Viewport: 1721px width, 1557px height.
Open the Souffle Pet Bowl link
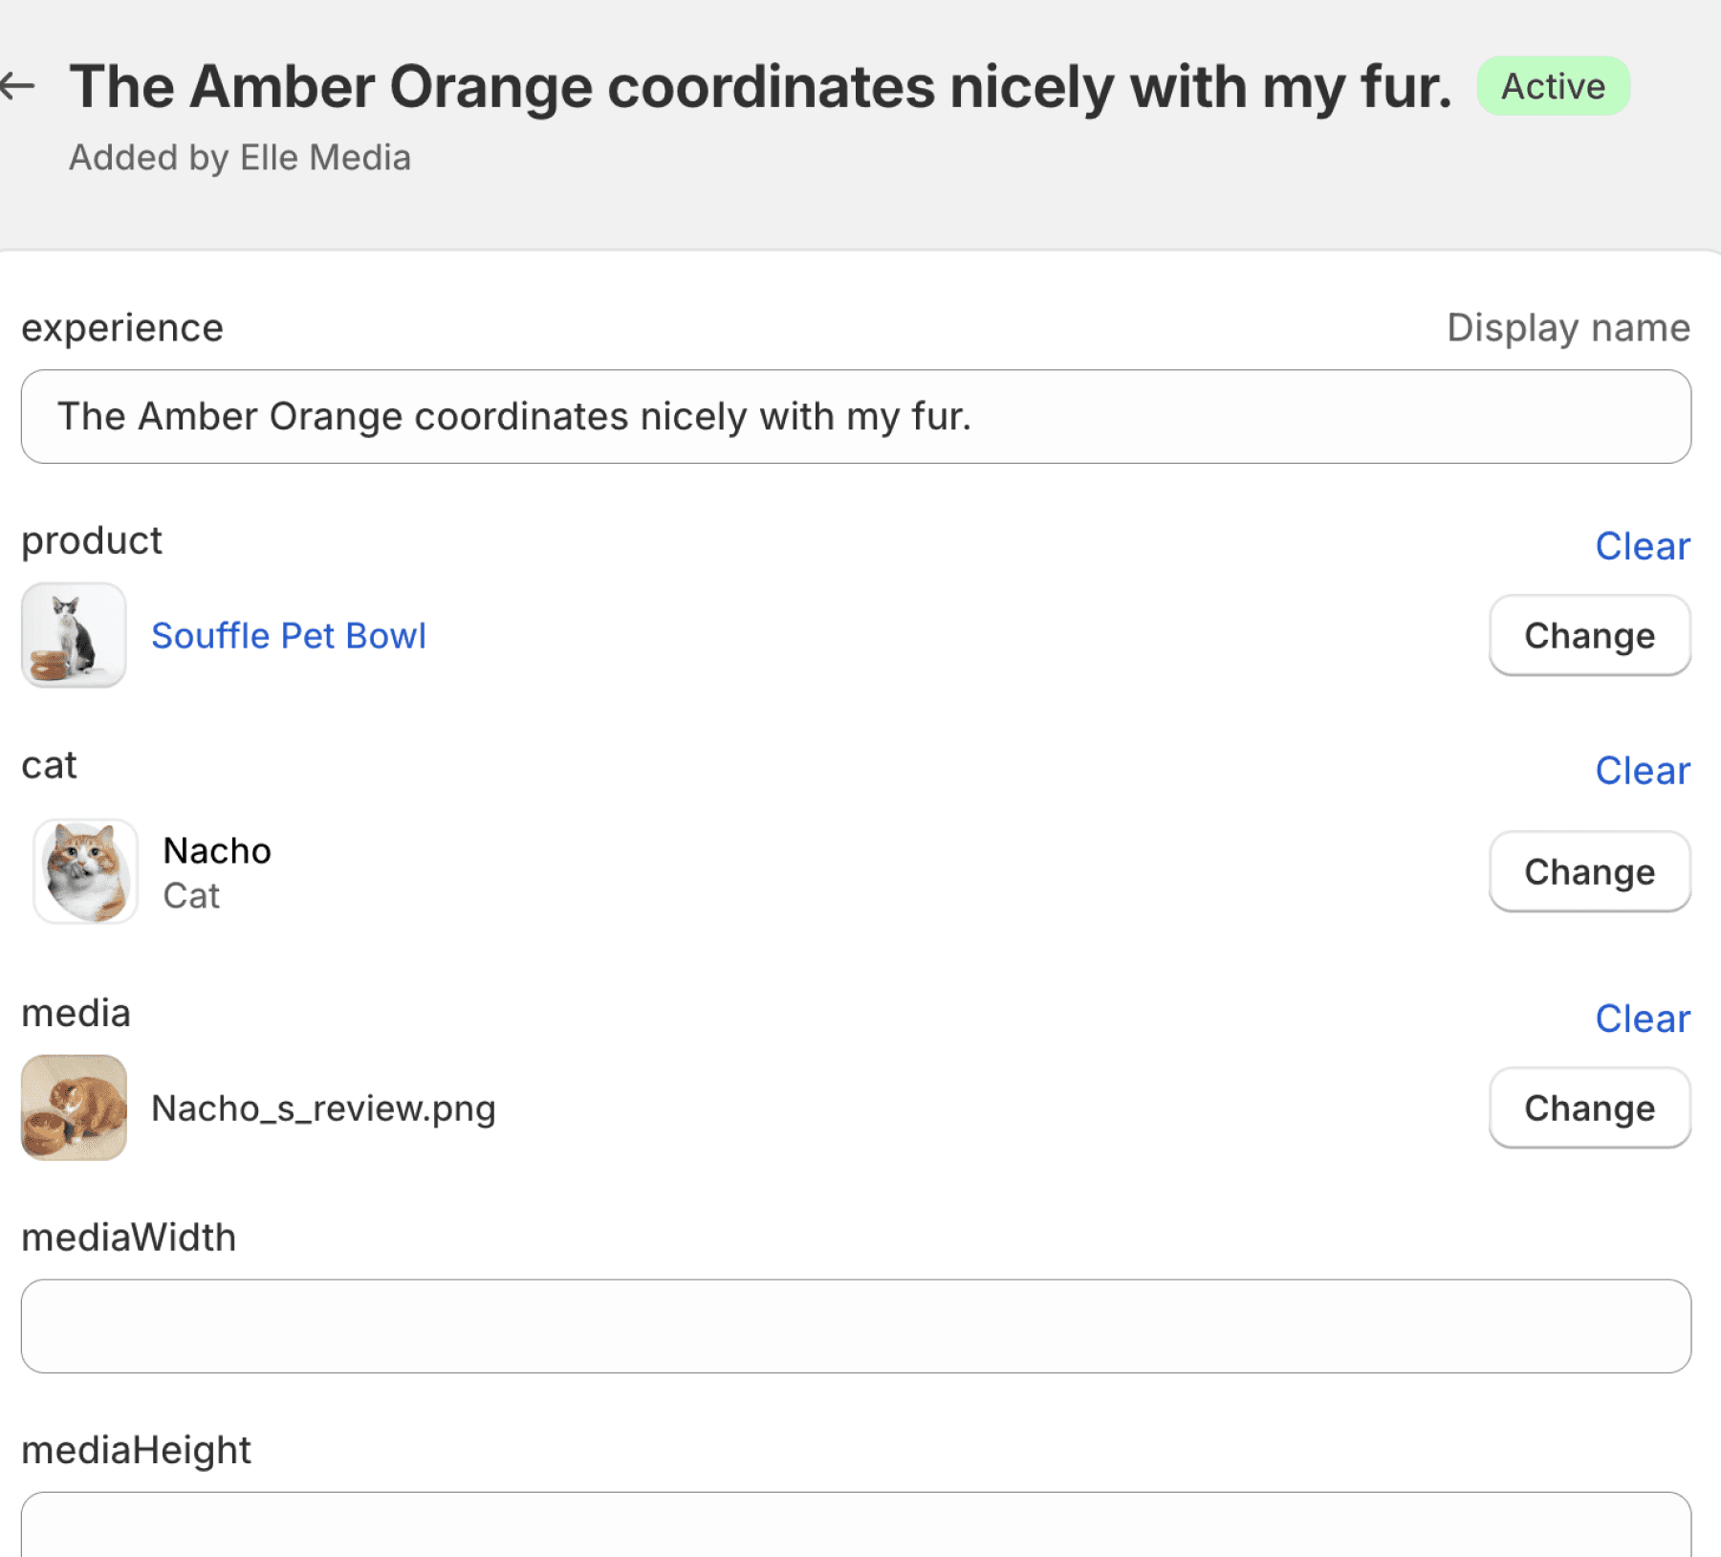(x=289, y=636)
